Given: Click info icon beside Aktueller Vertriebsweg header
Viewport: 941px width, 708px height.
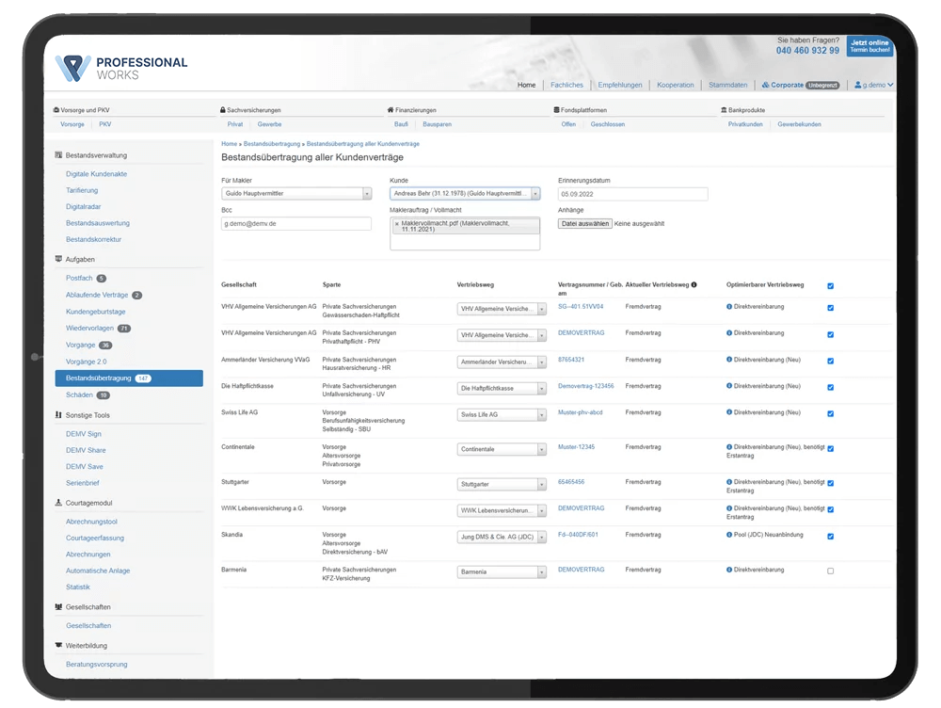Looking at the screenshot, I should click(694, 284).
